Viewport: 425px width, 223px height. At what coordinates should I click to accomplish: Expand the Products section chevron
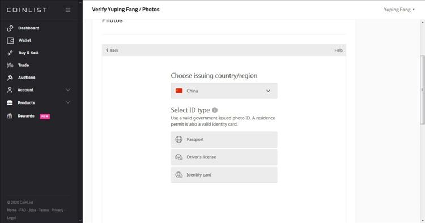[68, 102]
